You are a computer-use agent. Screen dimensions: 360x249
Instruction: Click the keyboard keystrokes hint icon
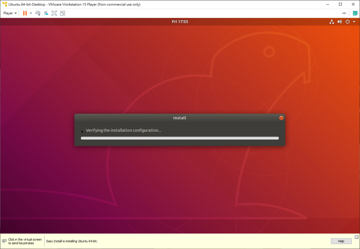[4, 241]
